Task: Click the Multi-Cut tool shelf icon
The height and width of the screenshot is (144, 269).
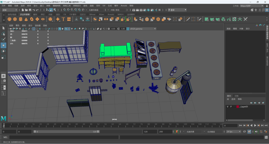Action: click(x=188, y=19)
